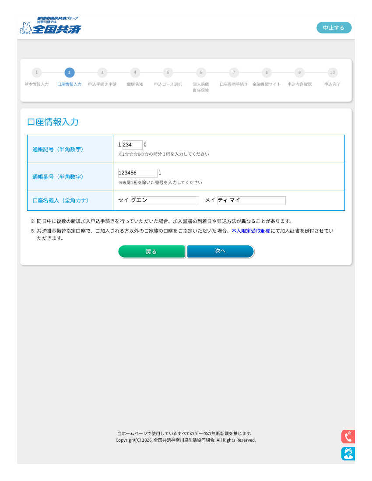This screenshot has height=481, width=372.
Task: Select step 5 申込コース選択 circle
Action: point(168,73)
